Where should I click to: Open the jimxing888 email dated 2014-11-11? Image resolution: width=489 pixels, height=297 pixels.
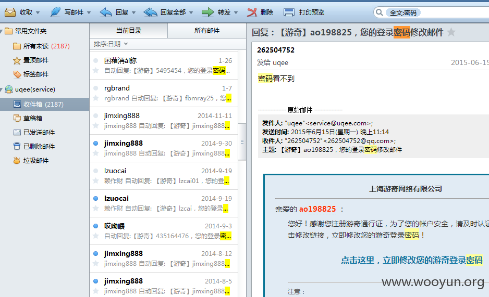pos(164,121)
